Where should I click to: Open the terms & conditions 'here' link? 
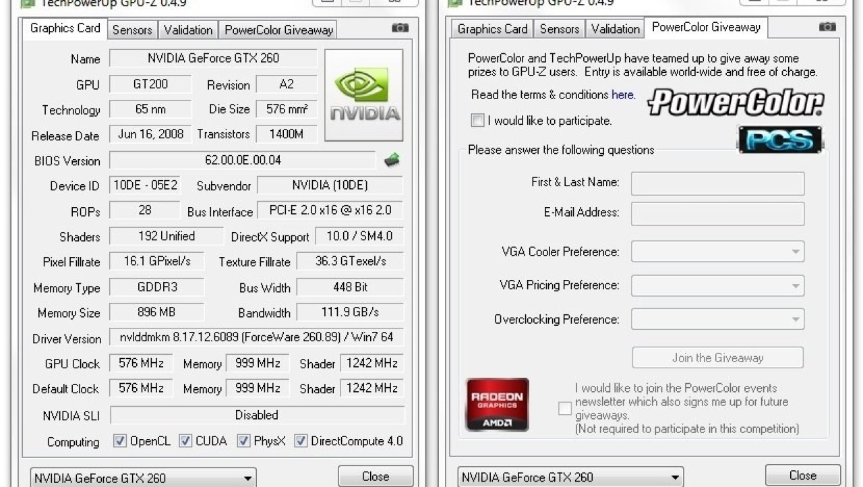(x=622, y=94)
